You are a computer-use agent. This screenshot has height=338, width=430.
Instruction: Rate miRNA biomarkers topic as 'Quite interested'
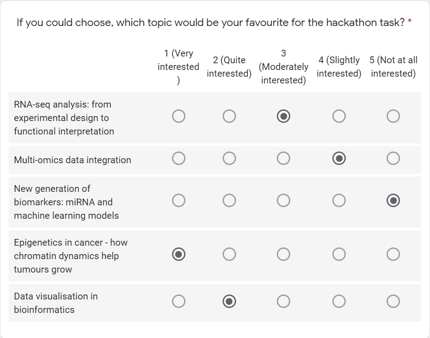pos(229,200)
